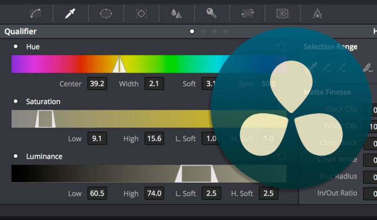Open the Key palette
The width and height of the screenshot is (377, 220).
coord(211,13)
